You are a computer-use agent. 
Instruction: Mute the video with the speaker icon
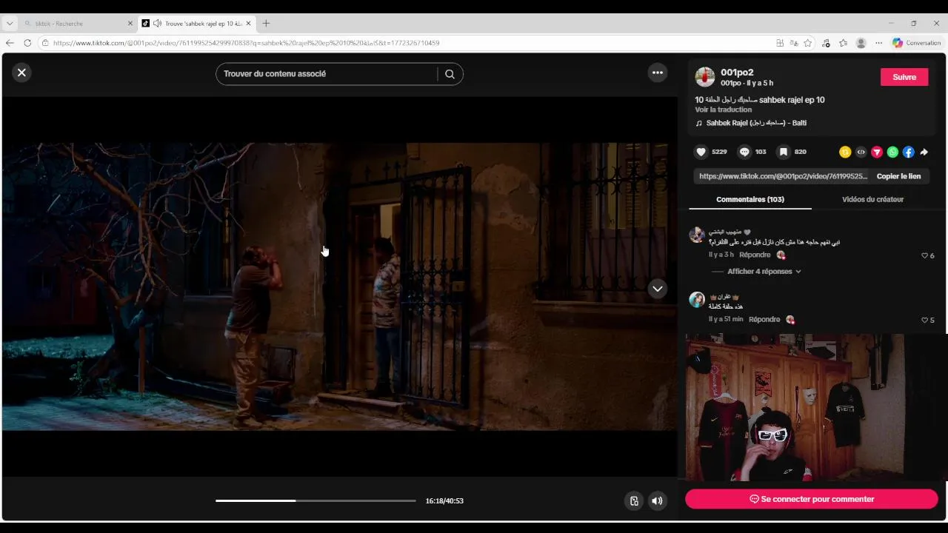coord(657,500)
